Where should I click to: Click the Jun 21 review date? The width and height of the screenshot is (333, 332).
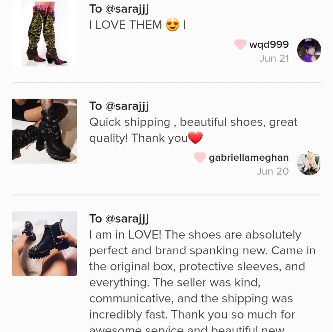(274, 58)
